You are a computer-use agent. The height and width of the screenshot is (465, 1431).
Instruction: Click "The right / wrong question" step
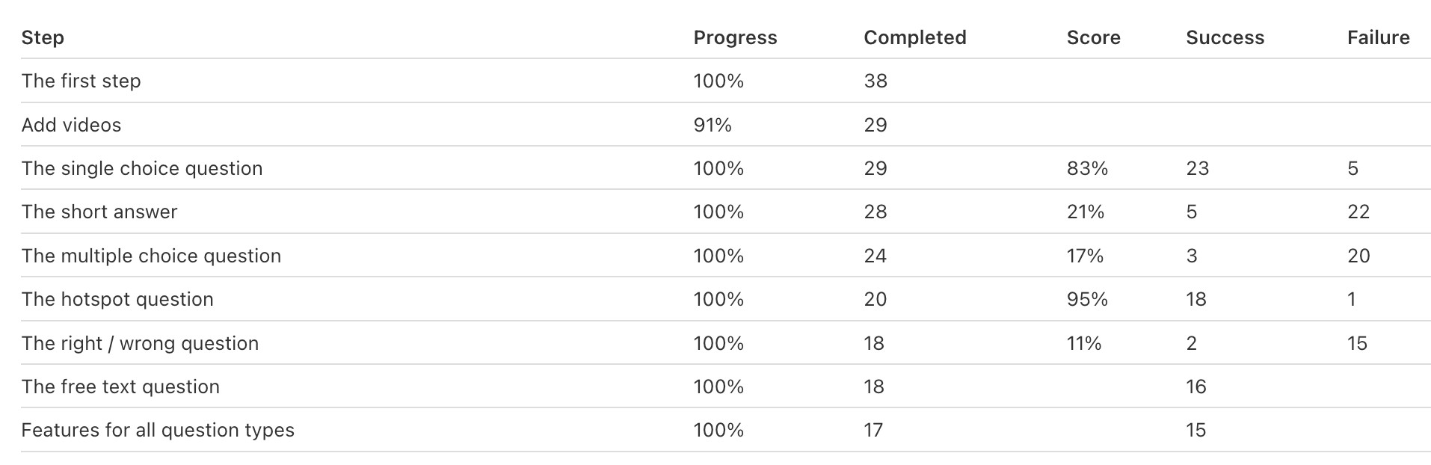pyautogui.click(x=140, y=343)
